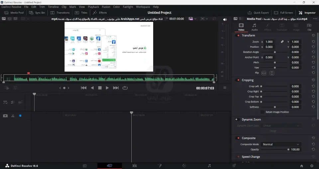Screen dimensions: 319x169
Task: Open the Workspace menu
Action: (143, 7)
